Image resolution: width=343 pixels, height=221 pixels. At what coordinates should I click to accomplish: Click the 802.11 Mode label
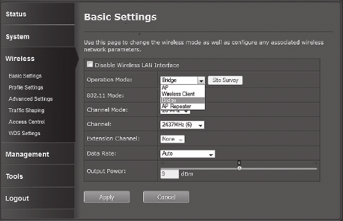click(105, 96)
